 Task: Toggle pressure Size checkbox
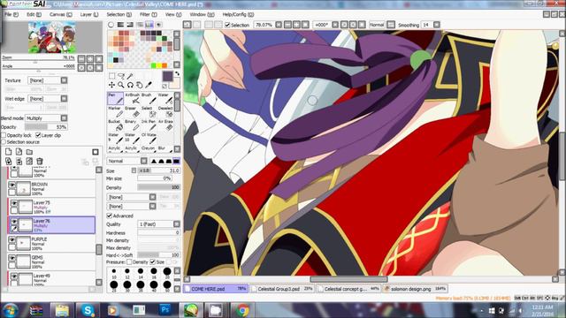[152, 261]
